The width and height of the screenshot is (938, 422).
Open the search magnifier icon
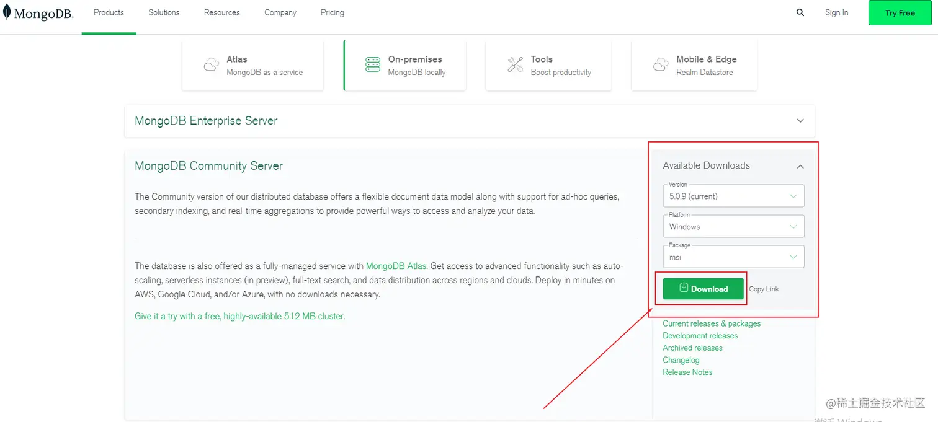pyautogui.click(x=800, y=12)
